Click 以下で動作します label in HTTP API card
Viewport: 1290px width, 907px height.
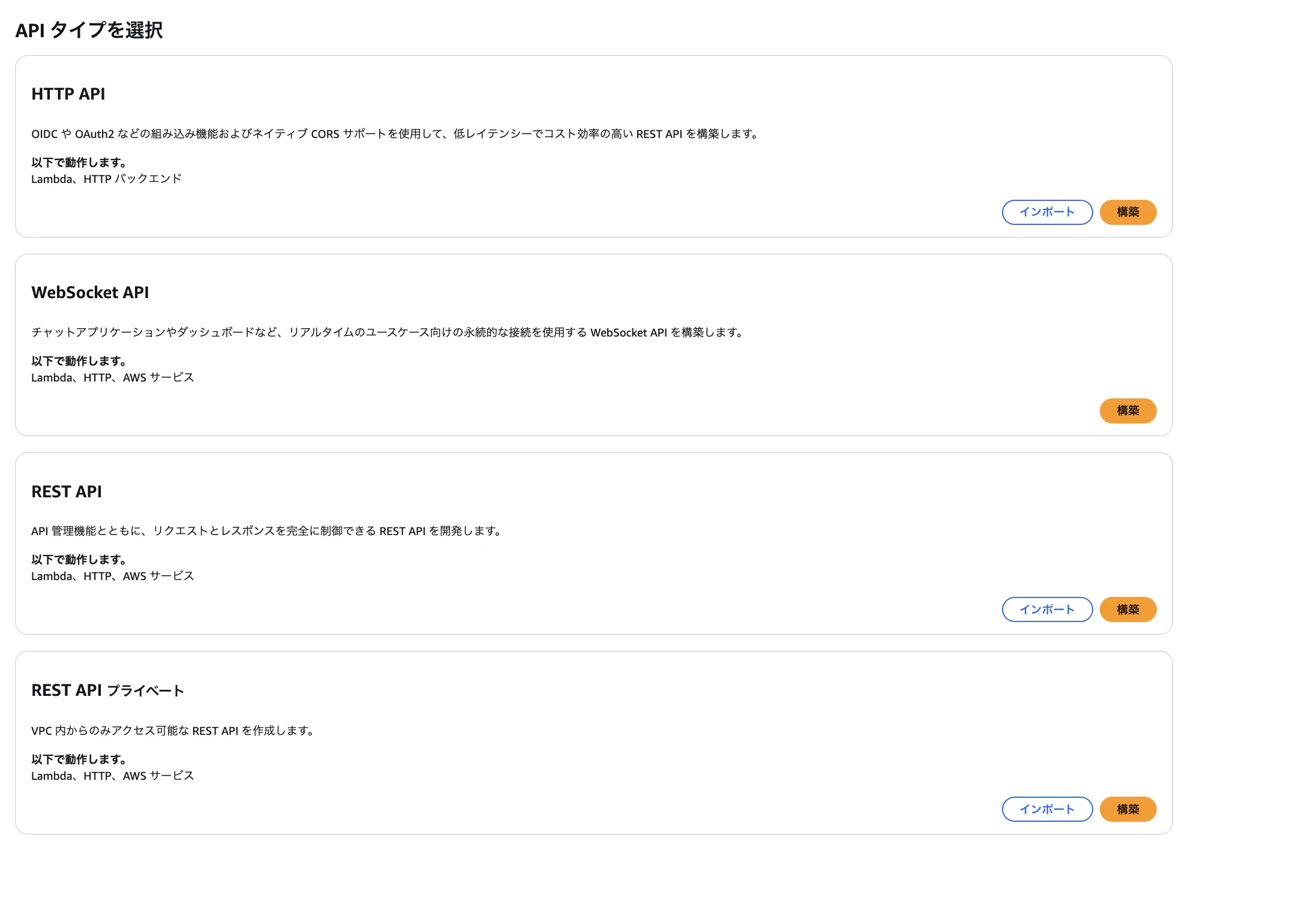point(79,163)
